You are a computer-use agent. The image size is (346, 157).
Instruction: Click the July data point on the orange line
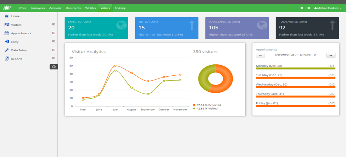[115, 66]
